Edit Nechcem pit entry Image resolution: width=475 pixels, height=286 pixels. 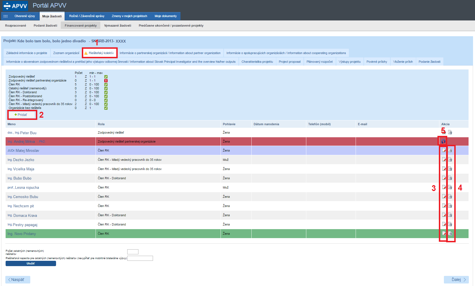click(444, 206)
